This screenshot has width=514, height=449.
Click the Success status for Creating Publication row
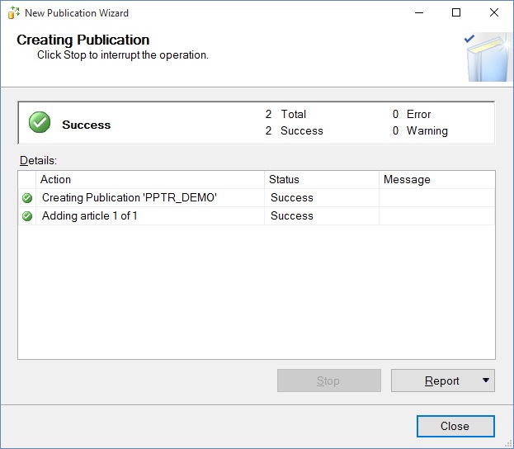(x=292, y=198)
